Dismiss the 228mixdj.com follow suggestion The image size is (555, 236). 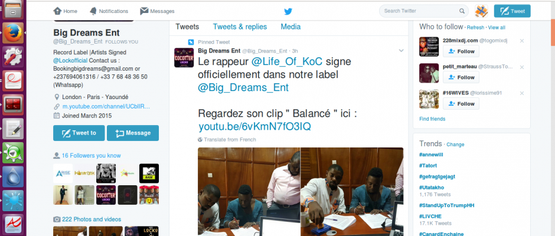522,41
